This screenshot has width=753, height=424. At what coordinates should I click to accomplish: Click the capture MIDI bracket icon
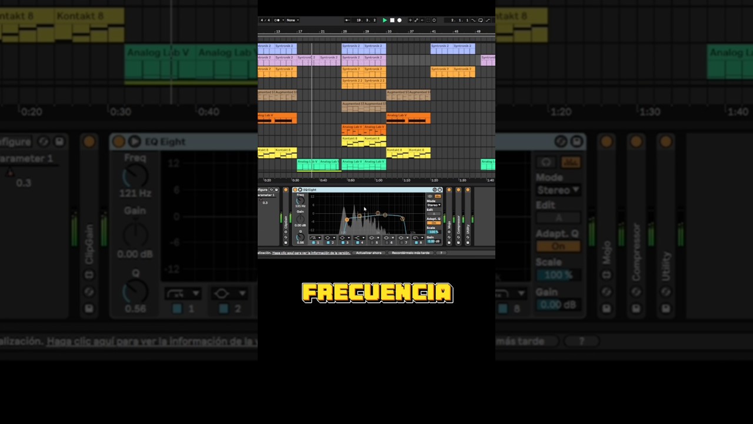tap(428, 20)
